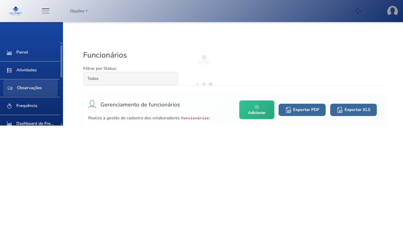Click the Octabit logo in the top bar
This screenshot has height=226, width=403.
pyautogui.click(x=16, y=11)
